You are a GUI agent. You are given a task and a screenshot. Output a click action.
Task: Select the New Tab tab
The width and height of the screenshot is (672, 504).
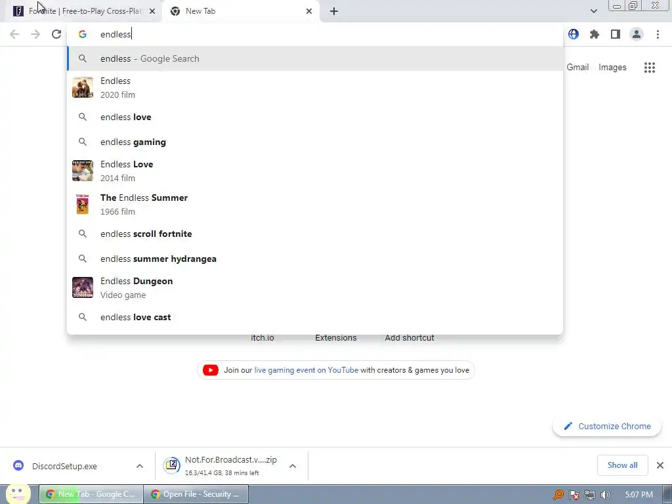pyautogui.click(x=241, y=11)
